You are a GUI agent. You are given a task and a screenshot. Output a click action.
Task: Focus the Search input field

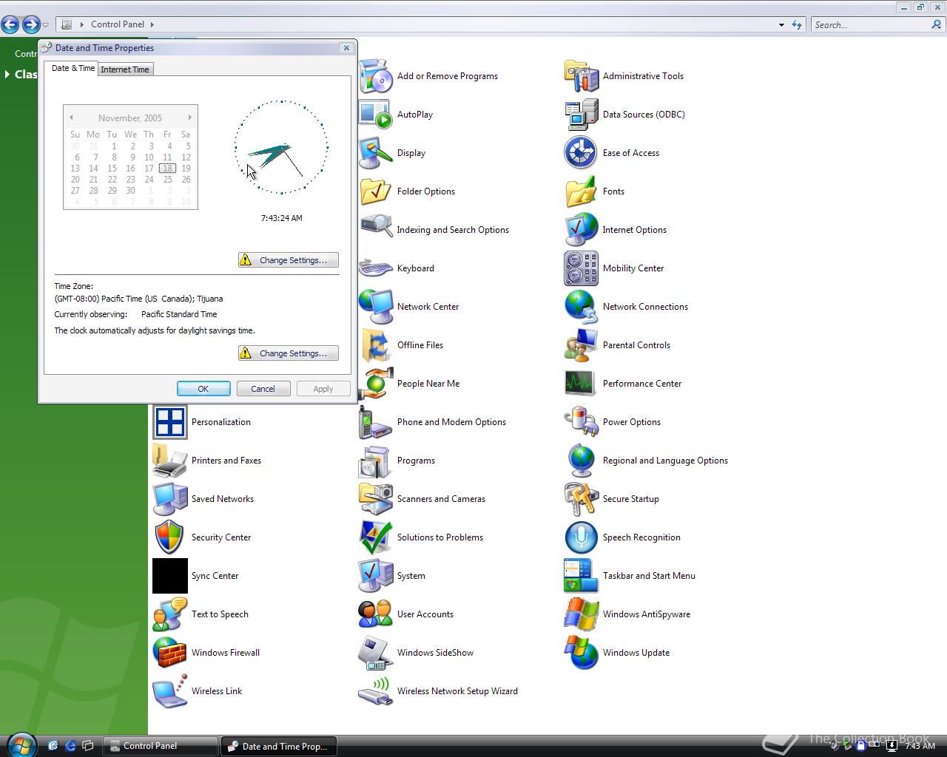(x=872, y=24)
